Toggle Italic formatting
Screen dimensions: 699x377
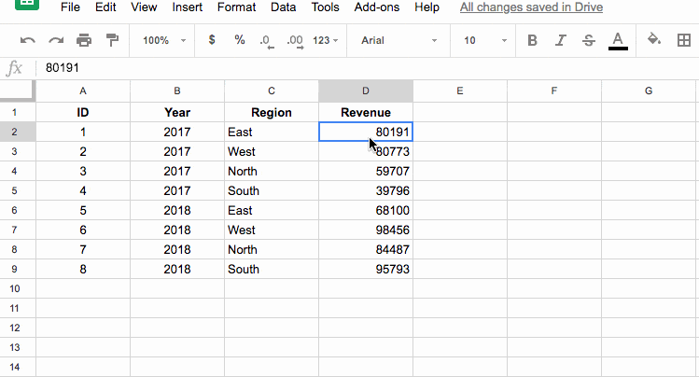[x=560, y=40]
